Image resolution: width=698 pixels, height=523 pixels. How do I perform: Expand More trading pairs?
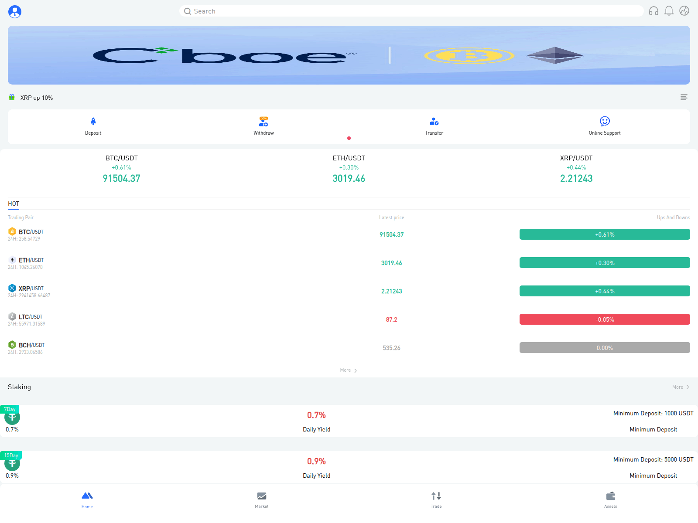click(x=348, y=370)
